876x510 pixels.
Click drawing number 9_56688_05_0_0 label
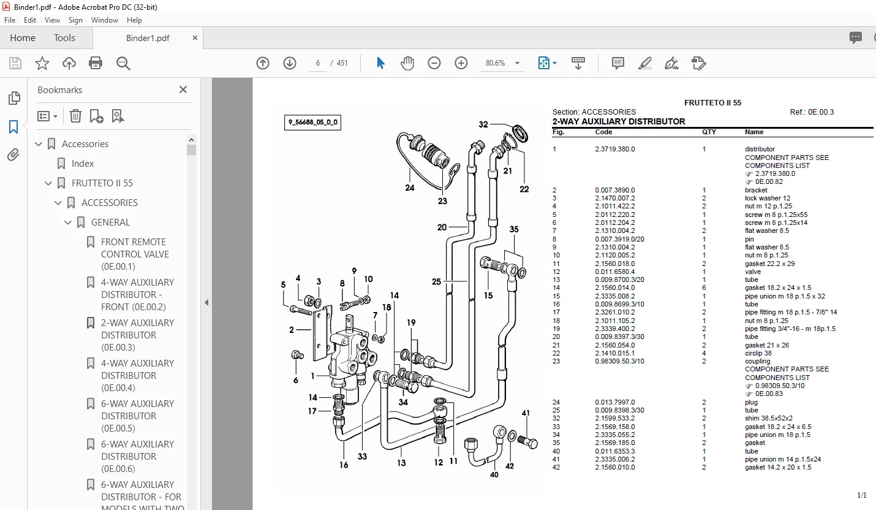tap(312, 122)
